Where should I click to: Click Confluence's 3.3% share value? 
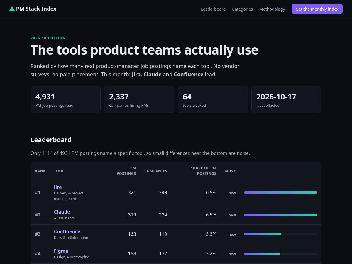coord(211,234)
